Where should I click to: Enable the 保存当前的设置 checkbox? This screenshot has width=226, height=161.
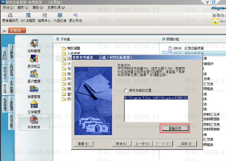tap(126, 91)
